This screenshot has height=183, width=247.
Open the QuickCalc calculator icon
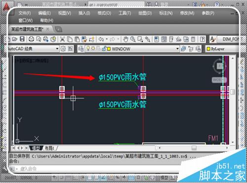pyautogui.click(x=193, y=39)
